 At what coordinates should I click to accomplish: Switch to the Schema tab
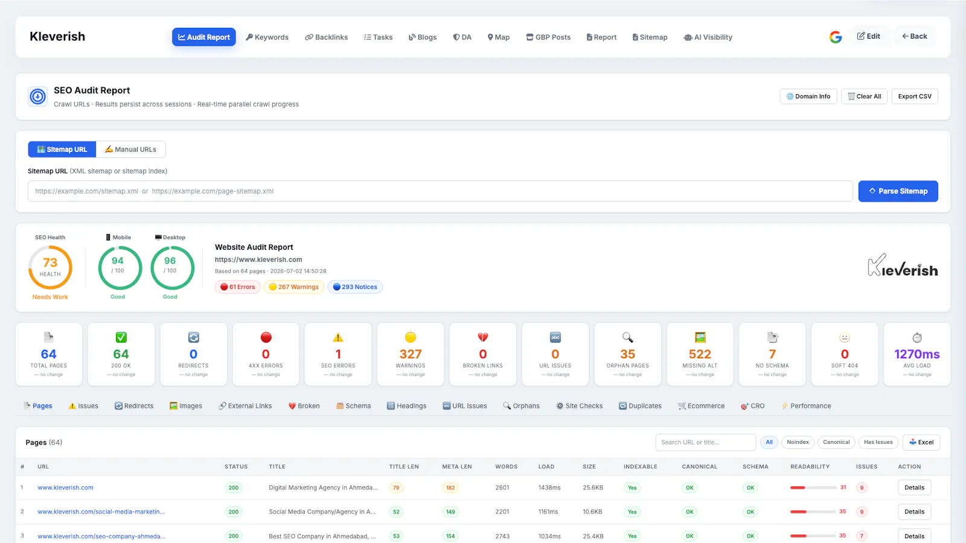[353, 406]
